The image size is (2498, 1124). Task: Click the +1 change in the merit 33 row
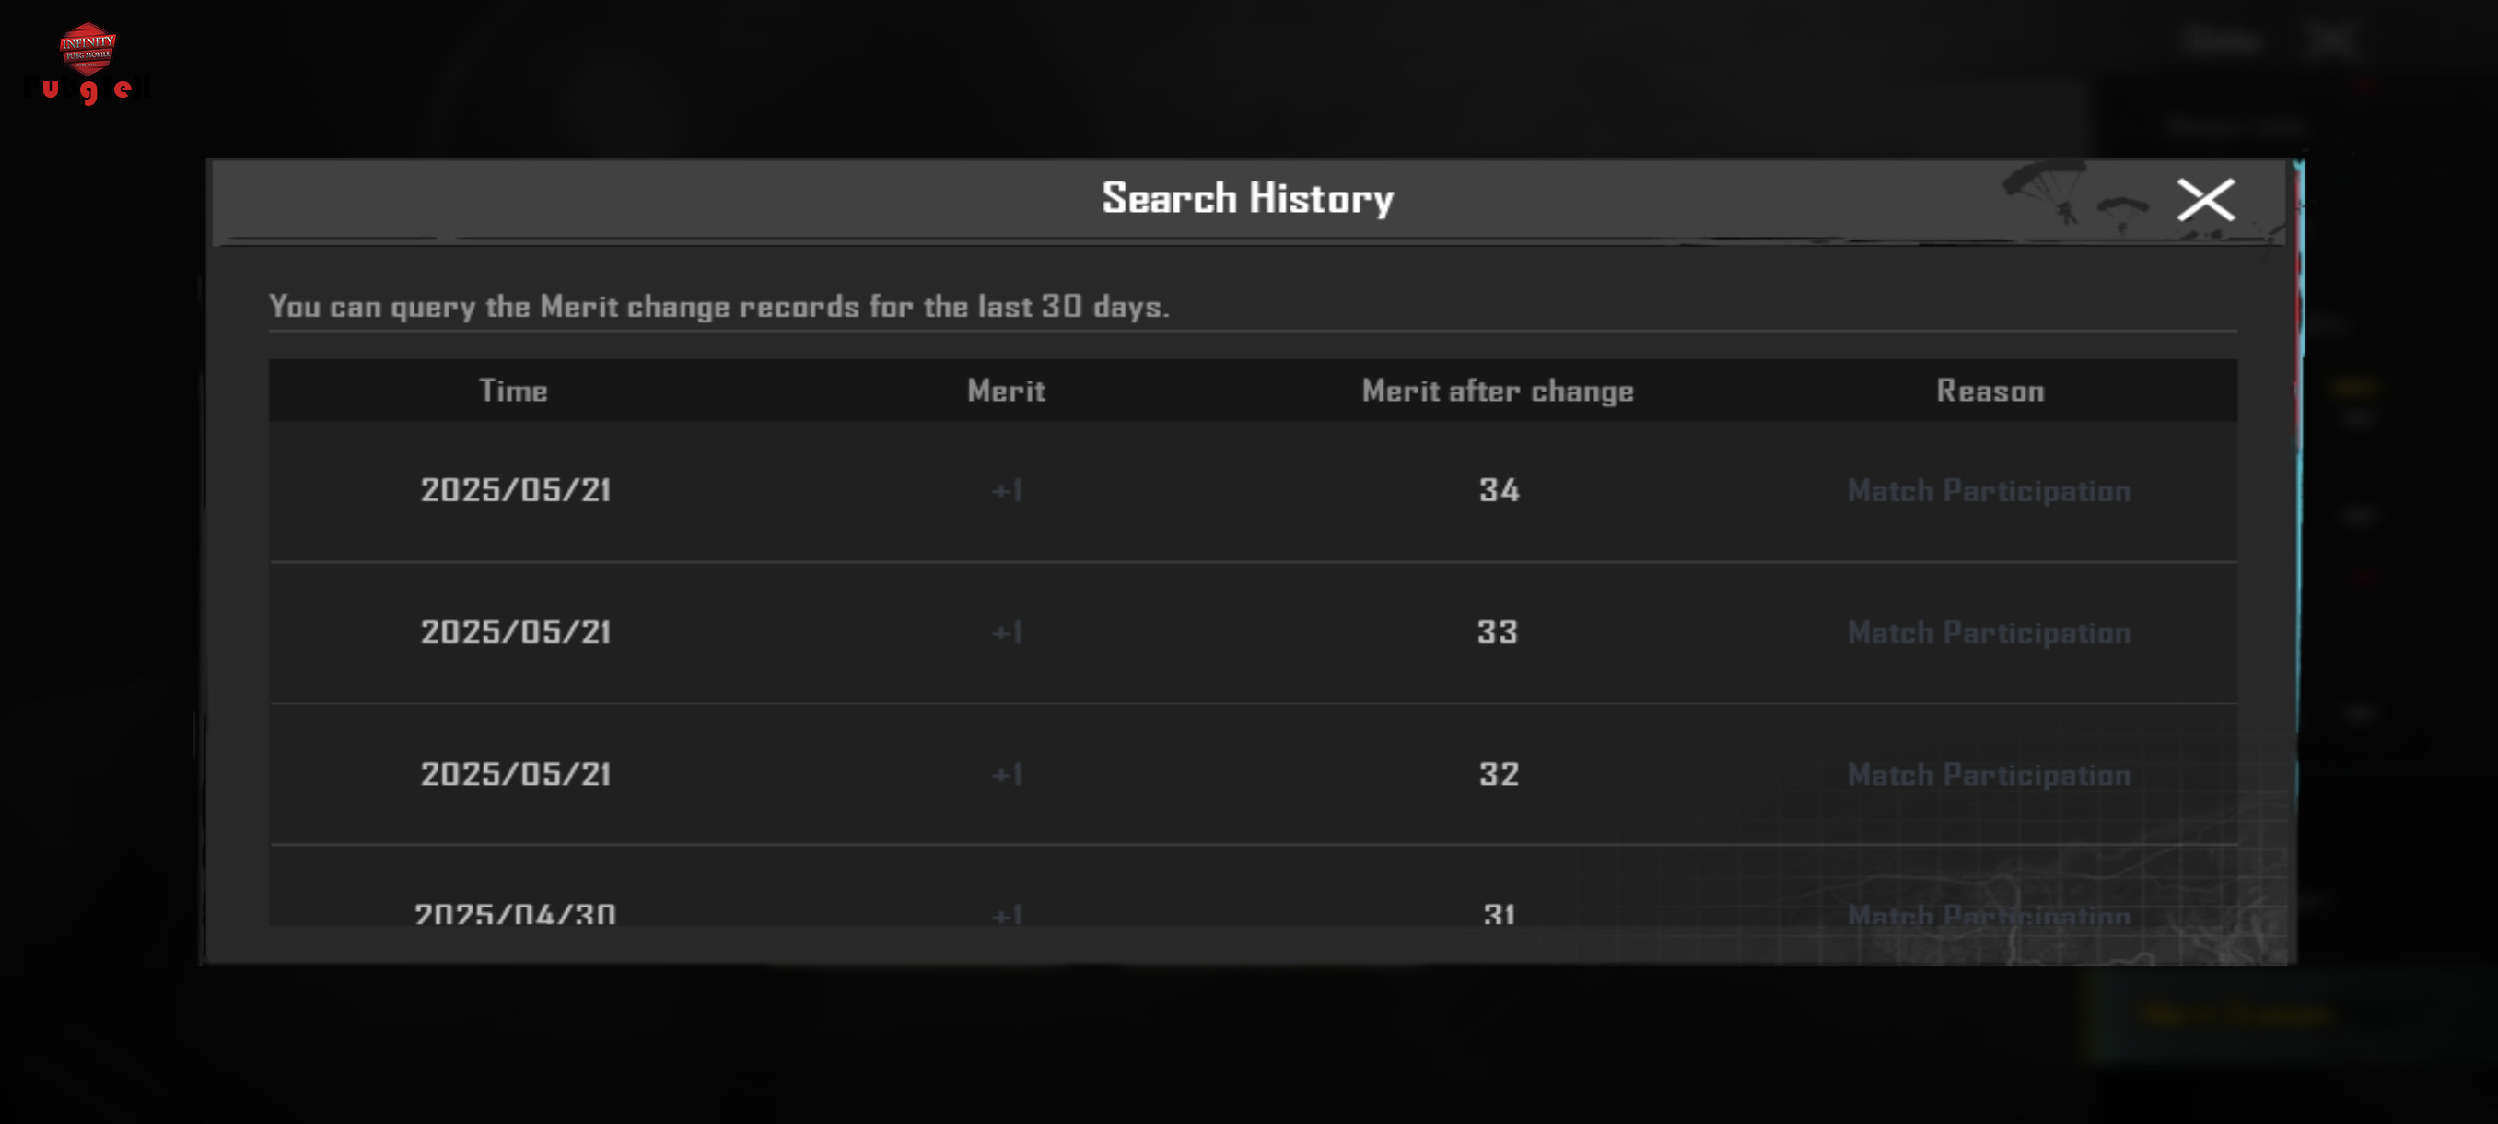pos(1007,633)
